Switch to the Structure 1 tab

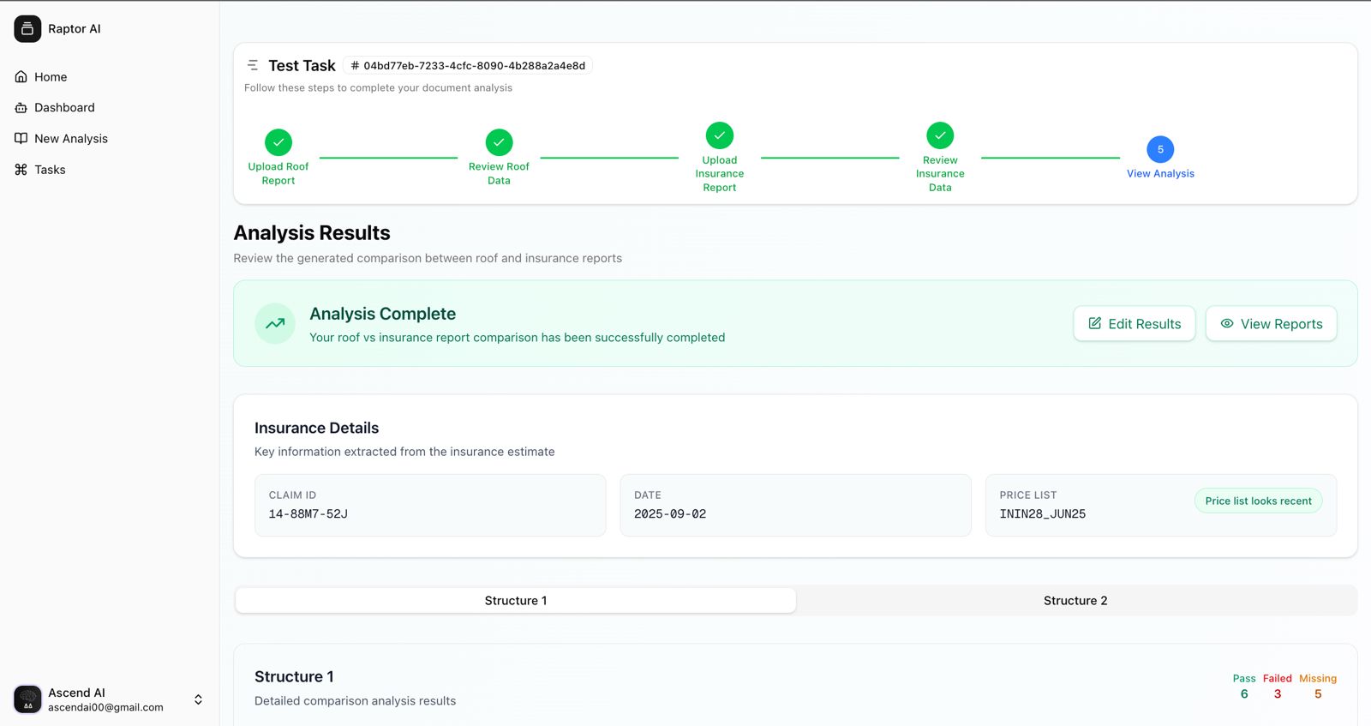[516, 601]
